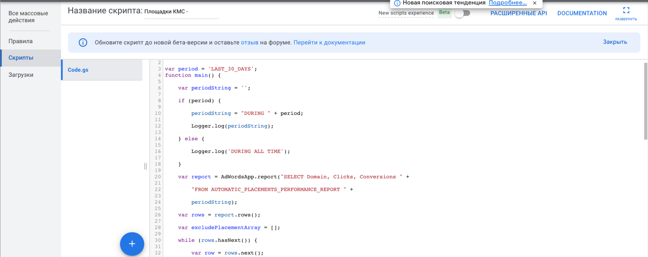Click the panel resize divider handle
648x257 pixels.
click(x=145, y=166)
